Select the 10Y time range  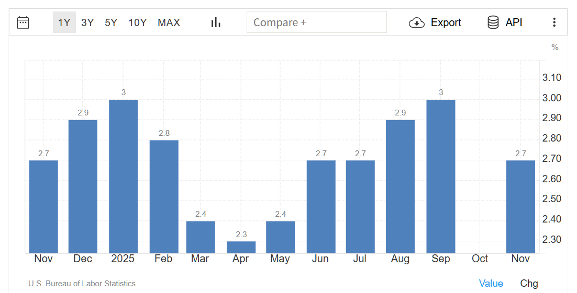137,22
